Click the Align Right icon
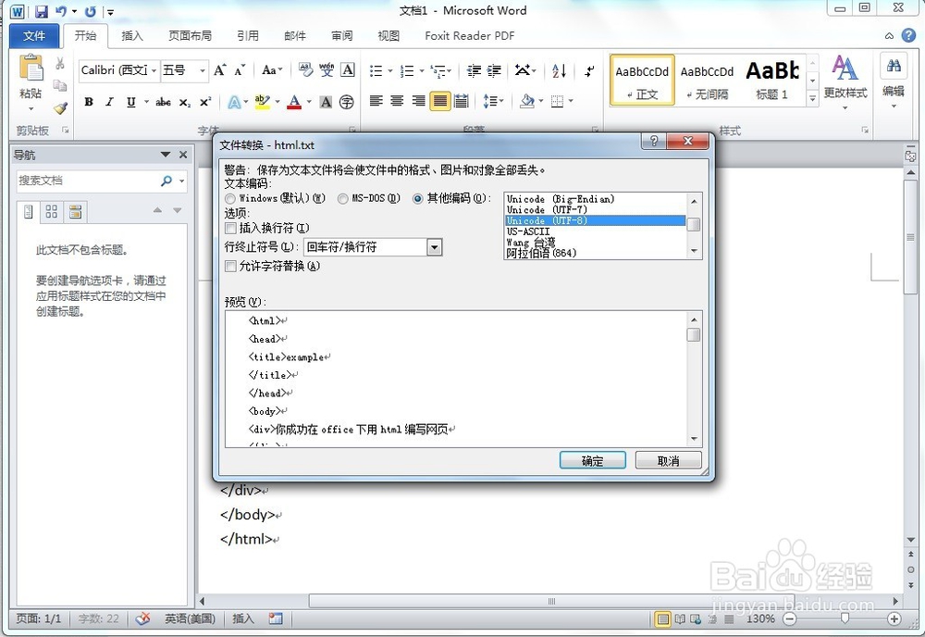Image resolution: width=925 pixels, height=637 pixels. [418, 100]
